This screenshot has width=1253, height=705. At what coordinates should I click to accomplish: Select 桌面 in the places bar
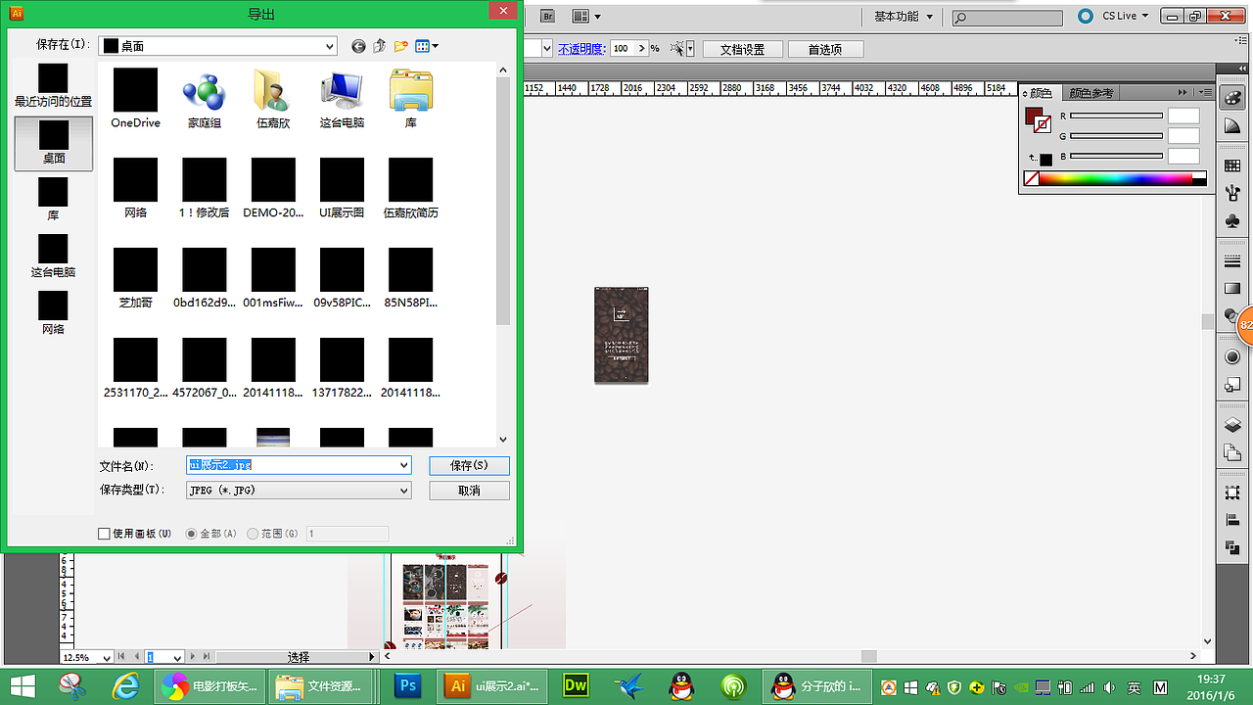click(x=53, y=143)
